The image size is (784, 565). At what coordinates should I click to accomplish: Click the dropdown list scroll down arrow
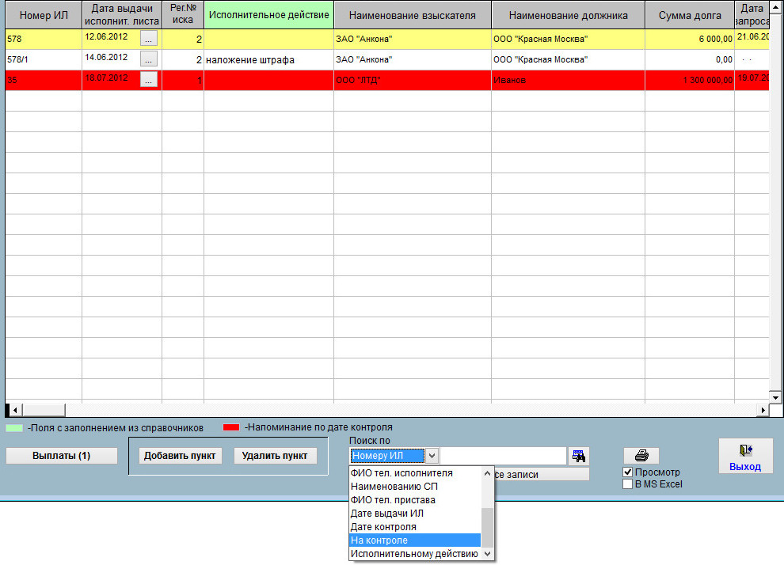coord(488,554)
